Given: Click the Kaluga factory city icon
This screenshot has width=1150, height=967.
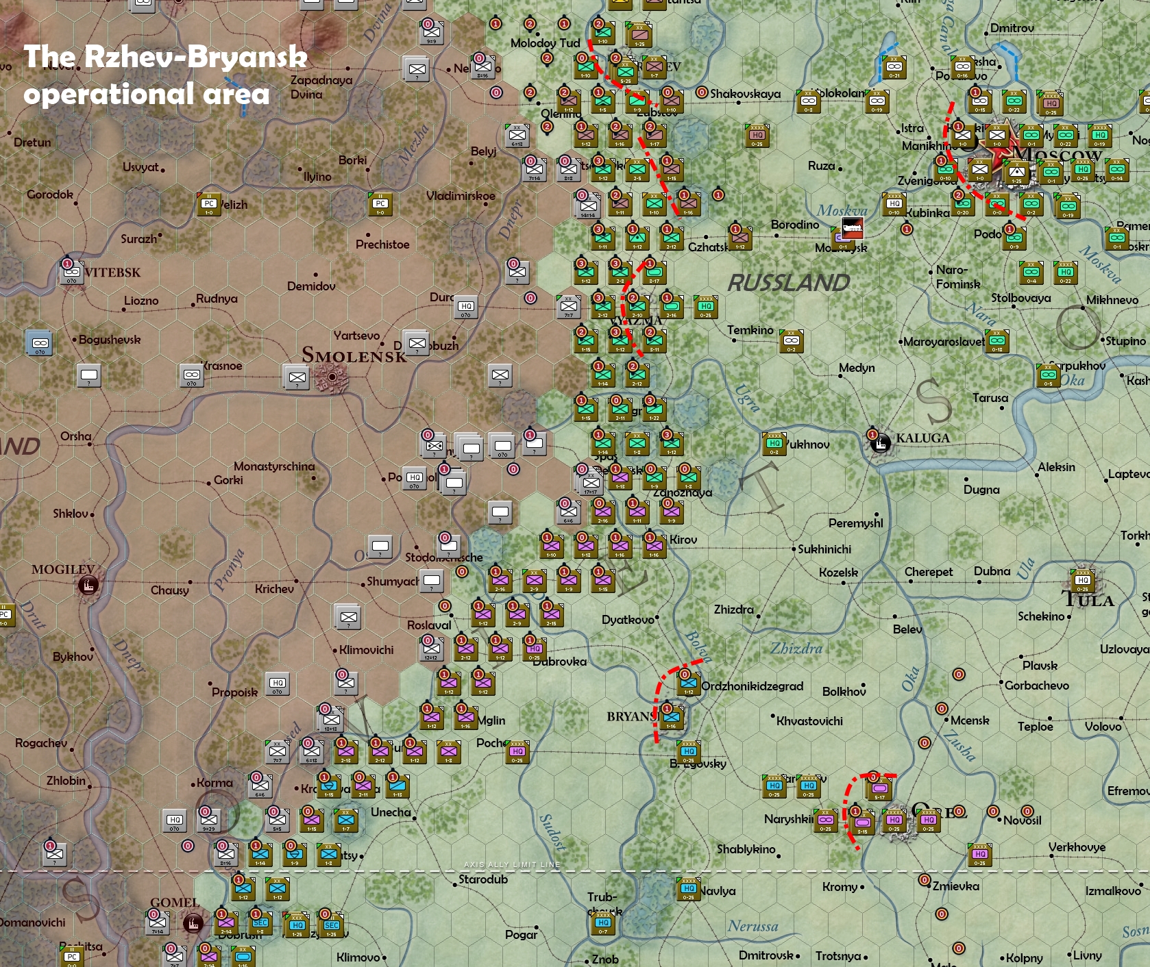Looking at the screenshot, I should [x=881, y=443].
